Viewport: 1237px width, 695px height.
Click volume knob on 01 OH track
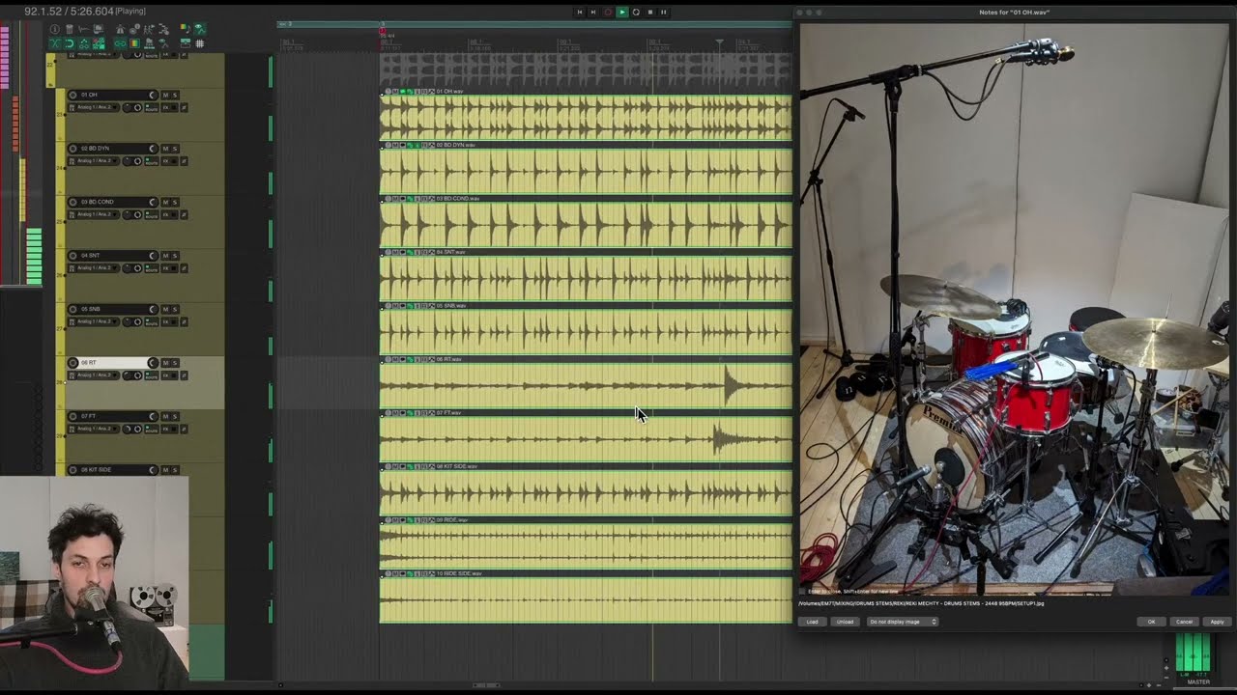click(153, 95)
